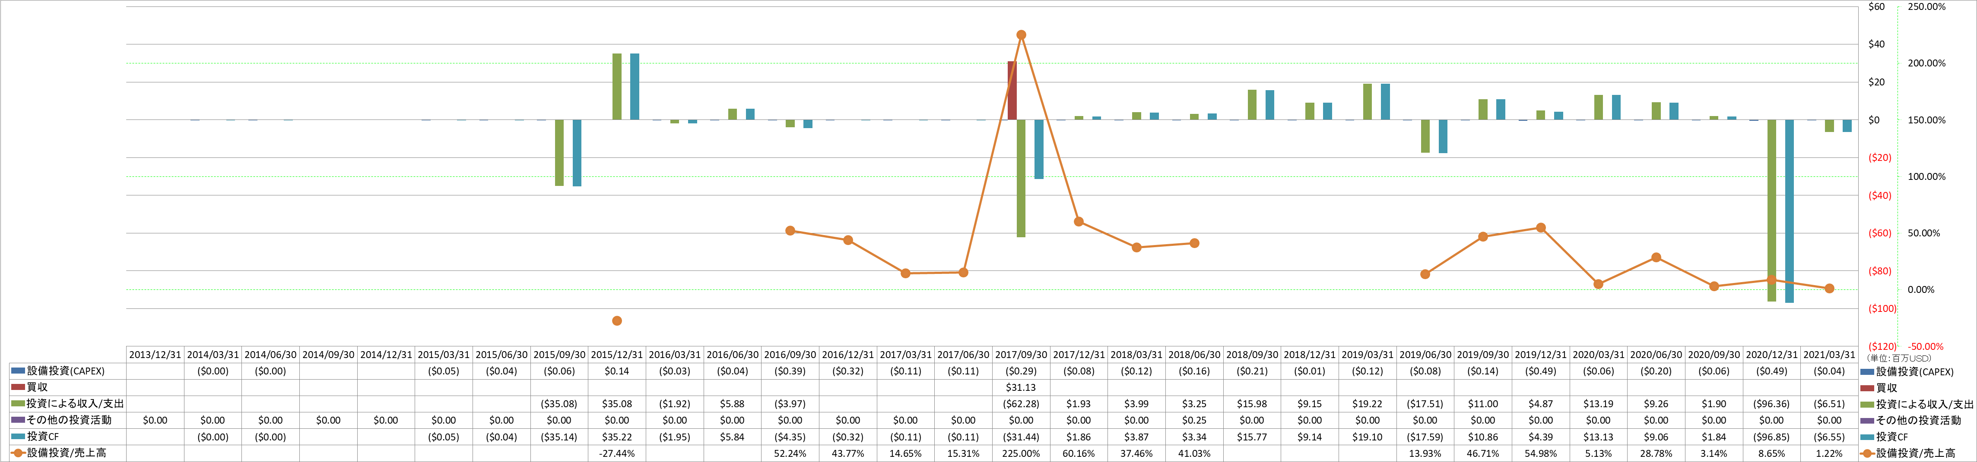This screenshot has height=462, width=1977.
Task: Click the ($35.08) cell in 投資による収入/支出 row
Action: pos(559,404)
